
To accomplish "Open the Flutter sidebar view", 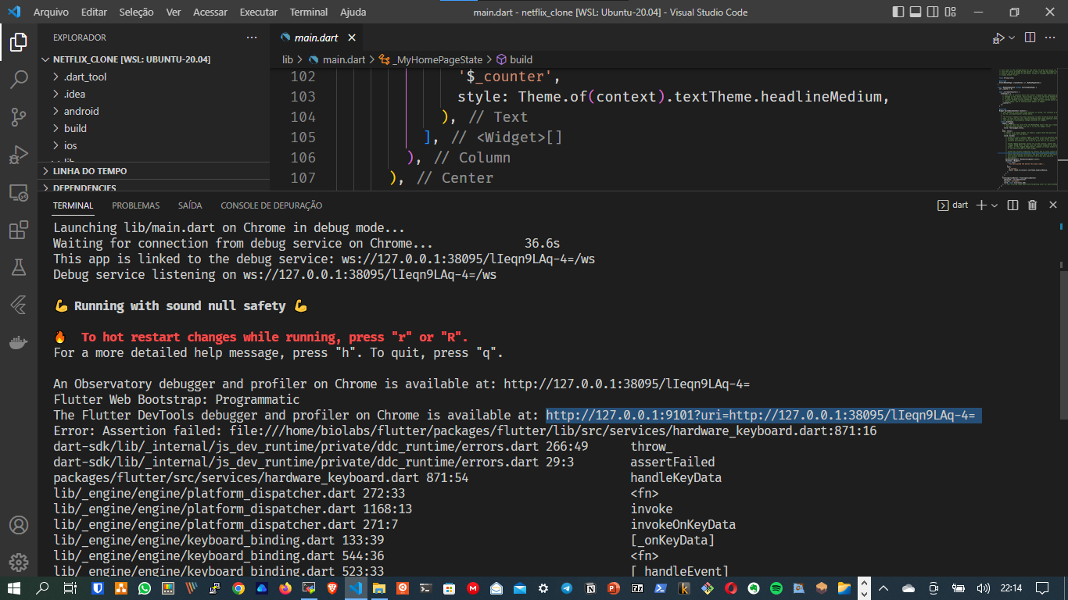I will click(x=19, y=305).
